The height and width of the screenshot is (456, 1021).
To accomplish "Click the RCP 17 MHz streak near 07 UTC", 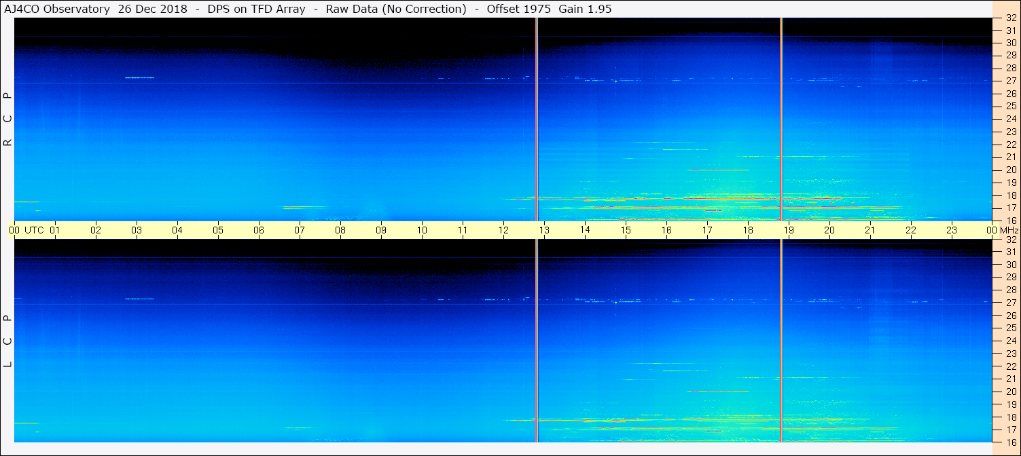I will [306, 207].
